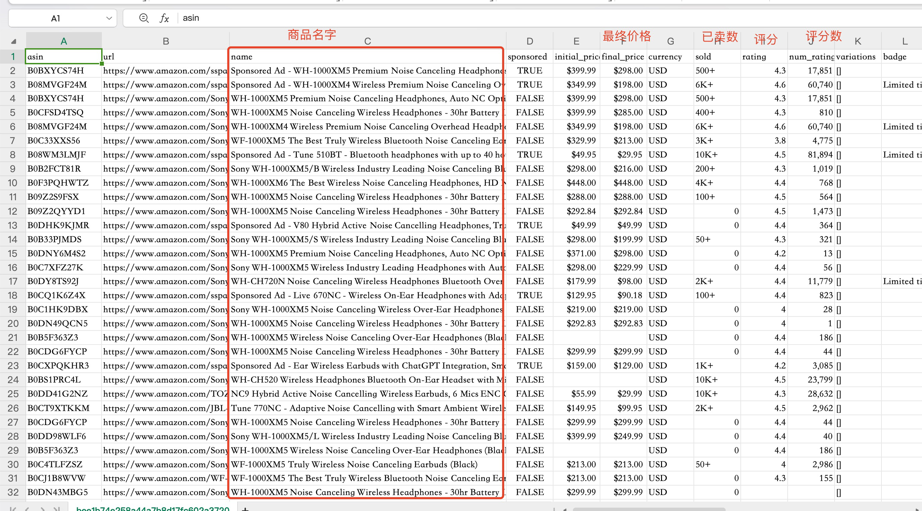Select column A header
The width and height of the screenshot is (922, 511).
pos(64,41)
